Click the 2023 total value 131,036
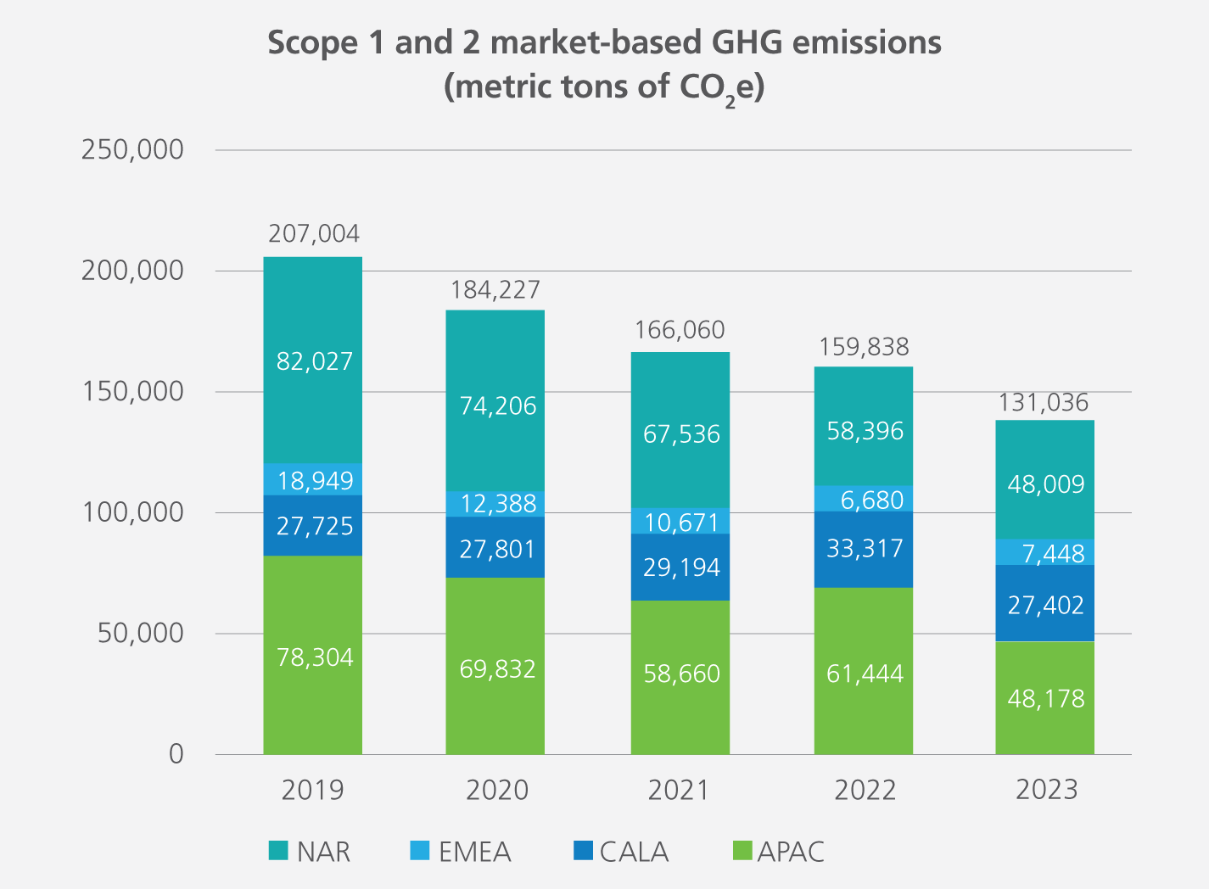 click(x=1044, y=402)
